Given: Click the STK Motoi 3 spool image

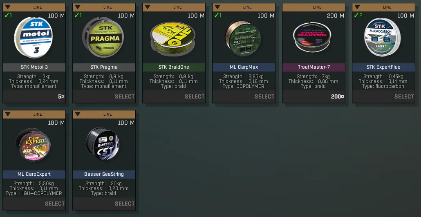Looking at the screenshot, I should click(x=33, y=37).
